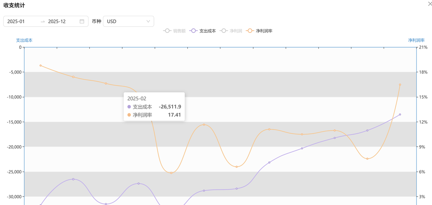Close the 收支统计 panel with the X

click(430, 4)
